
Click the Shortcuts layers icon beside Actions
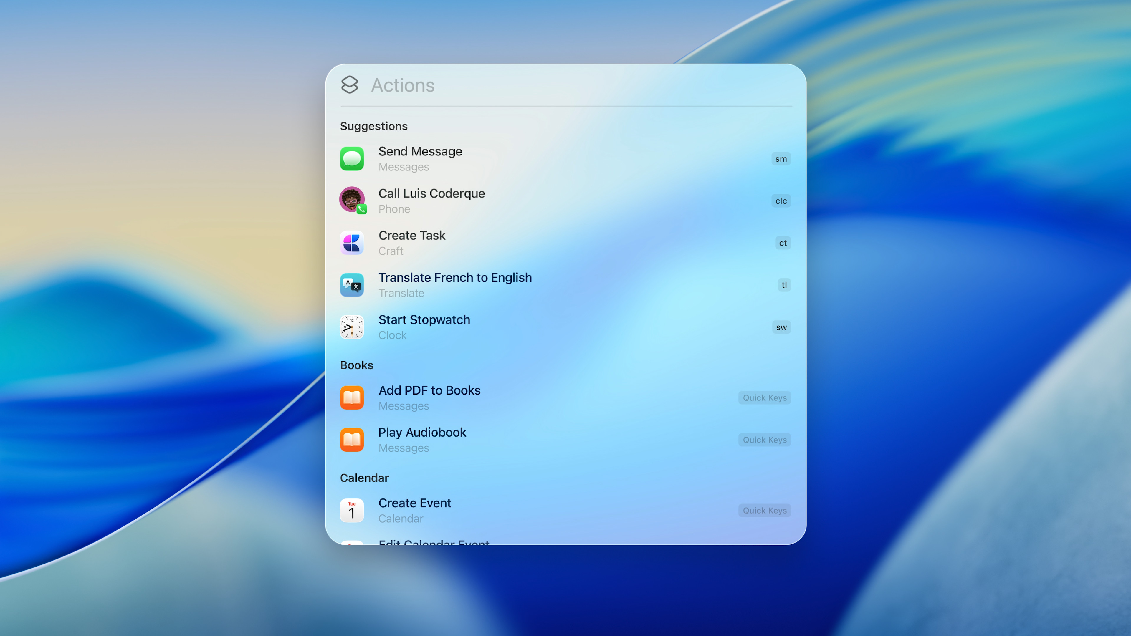coord(350,85)
